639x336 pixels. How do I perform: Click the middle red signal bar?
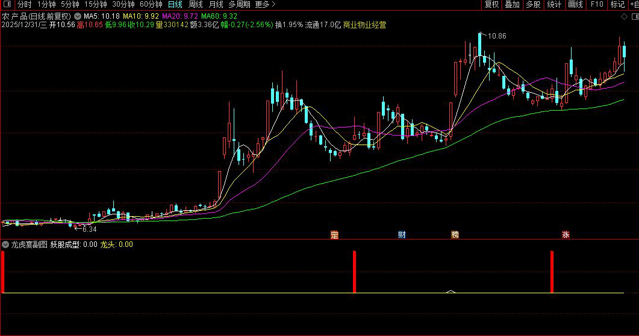coord(355,272)
